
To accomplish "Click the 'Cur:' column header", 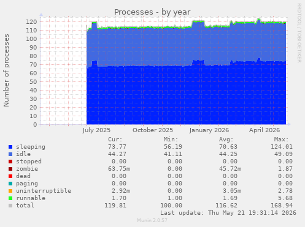I will pyautogui.click(x=115, y=140).
